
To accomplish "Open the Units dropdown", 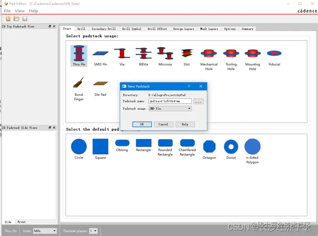I will tap(45, 231).
